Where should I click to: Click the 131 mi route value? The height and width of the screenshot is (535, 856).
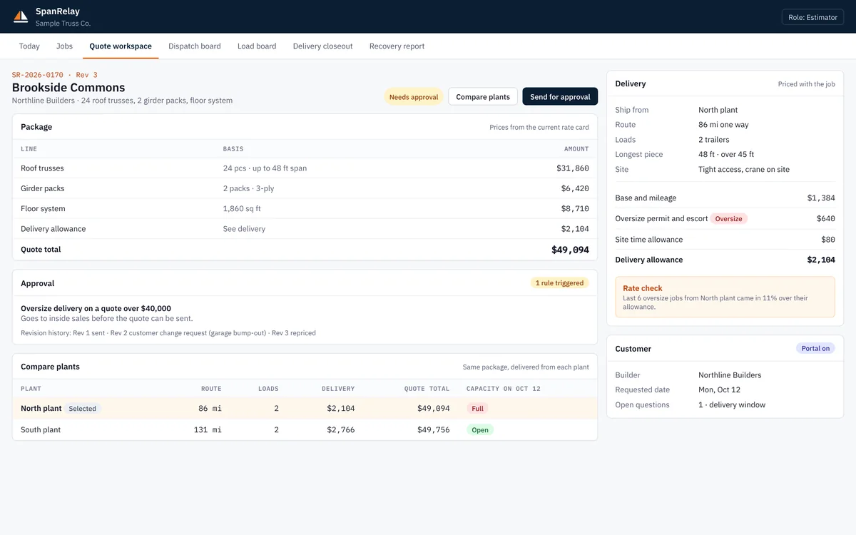208,430
